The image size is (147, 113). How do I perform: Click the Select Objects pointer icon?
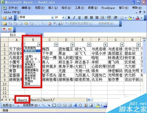coord(18,105)
